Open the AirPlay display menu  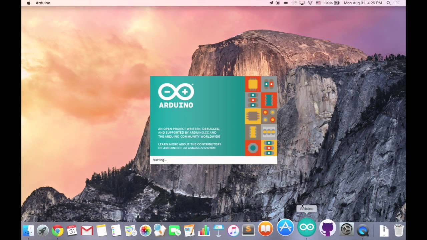pyautogui.click(x=302, y=3)
